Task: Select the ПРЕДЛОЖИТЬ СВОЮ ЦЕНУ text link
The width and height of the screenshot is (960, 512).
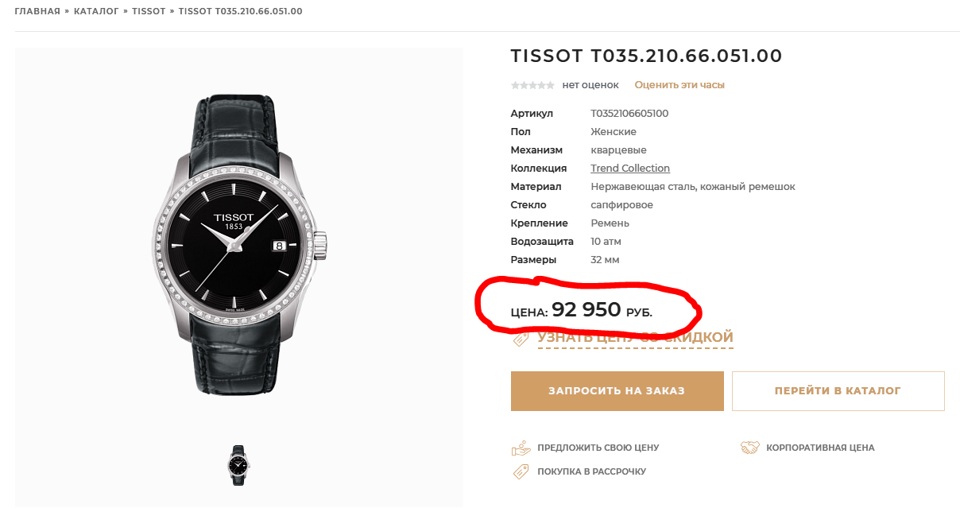Action: tap(598, 448)
